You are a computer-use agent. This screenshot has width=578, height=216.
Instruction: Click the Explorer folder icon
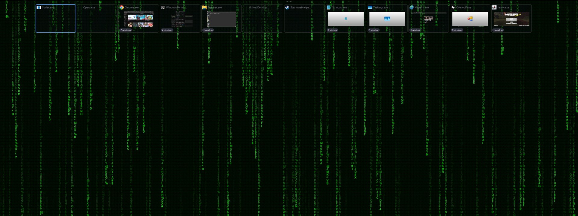(x=204, y=7)
